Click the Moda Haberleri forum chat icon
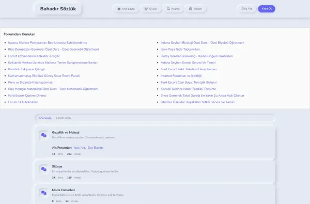Image resolution: width=310 pixels, height=204 pixels. click(x=44, y=193)
